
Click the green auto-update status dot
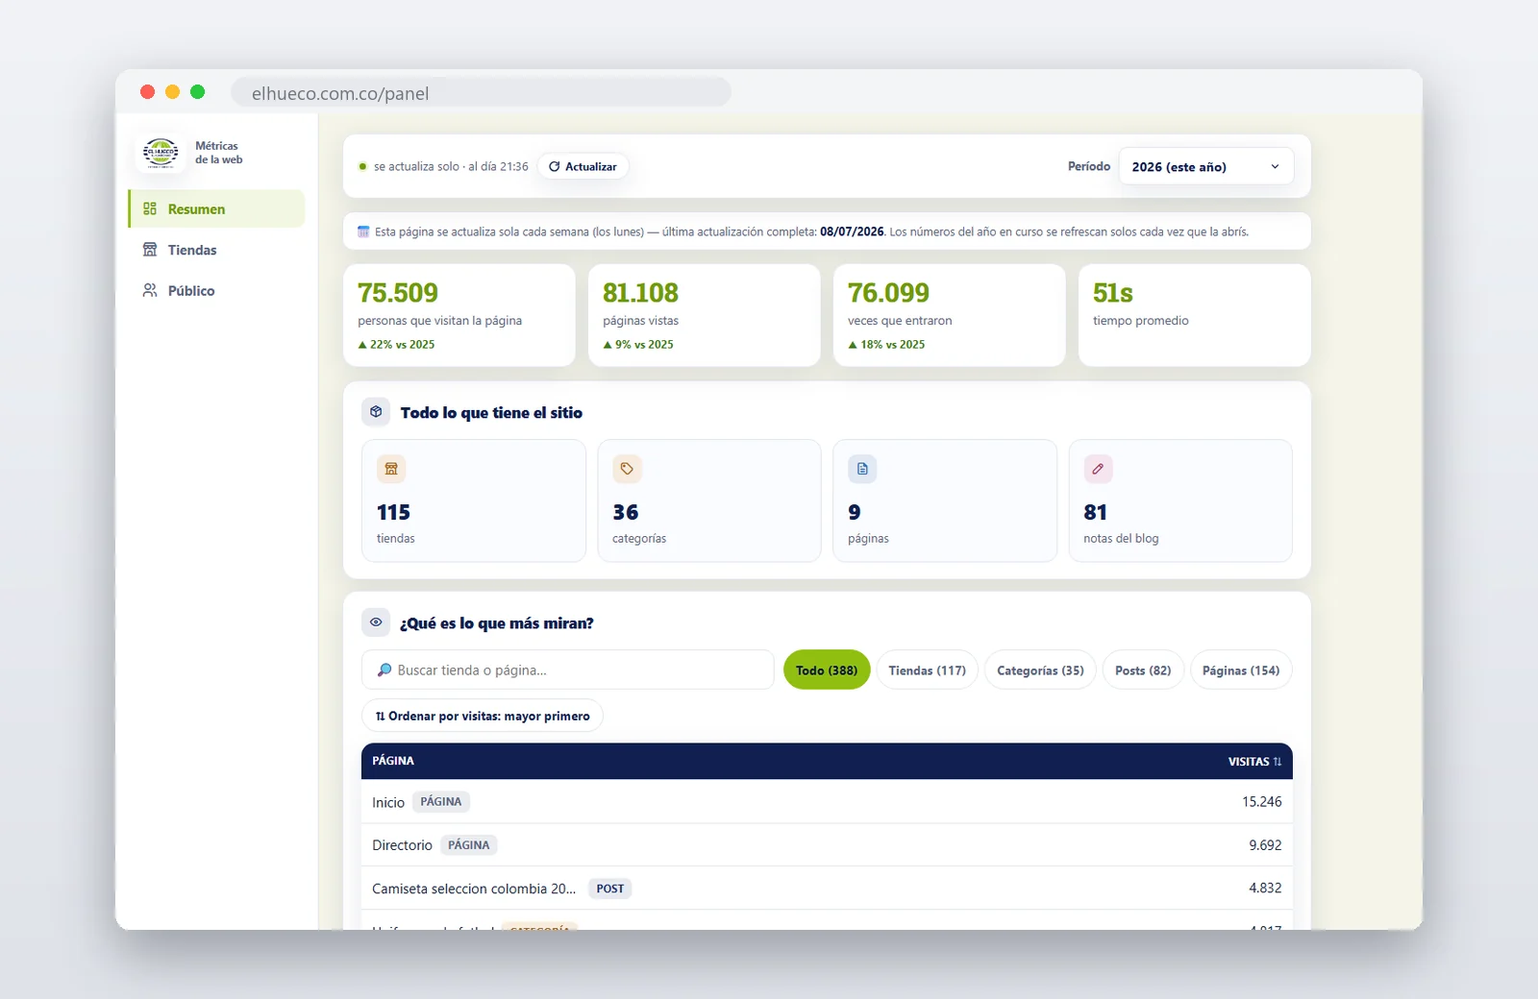tap(362, 166)
